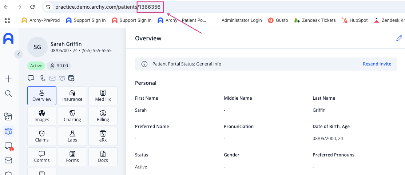Click the Last Name value Griffin
Image resolution: width=405 pixels, height=175 pixels.
click(x=319, y=110)
